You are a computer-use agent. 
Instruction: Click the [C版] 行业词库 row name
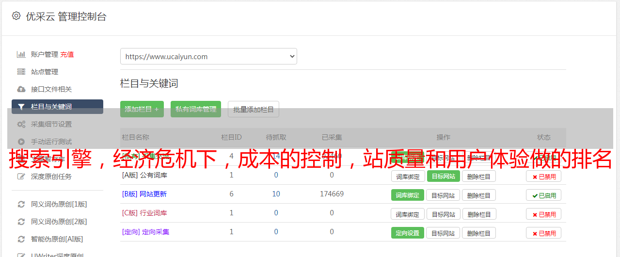(x=144, y=213)
